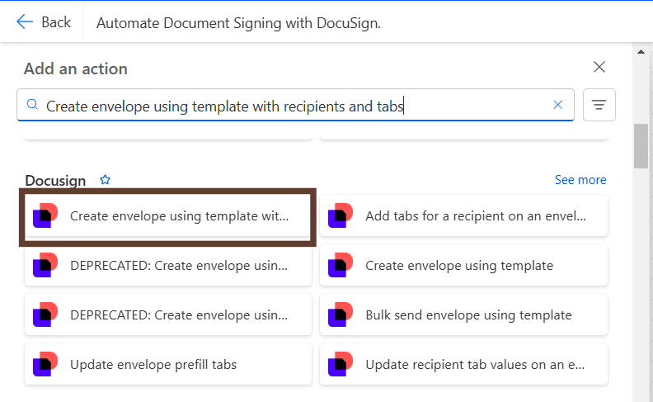Choose Add tabs for a recipient action
This screenshot has width=653, height=402.
(475, 216)
